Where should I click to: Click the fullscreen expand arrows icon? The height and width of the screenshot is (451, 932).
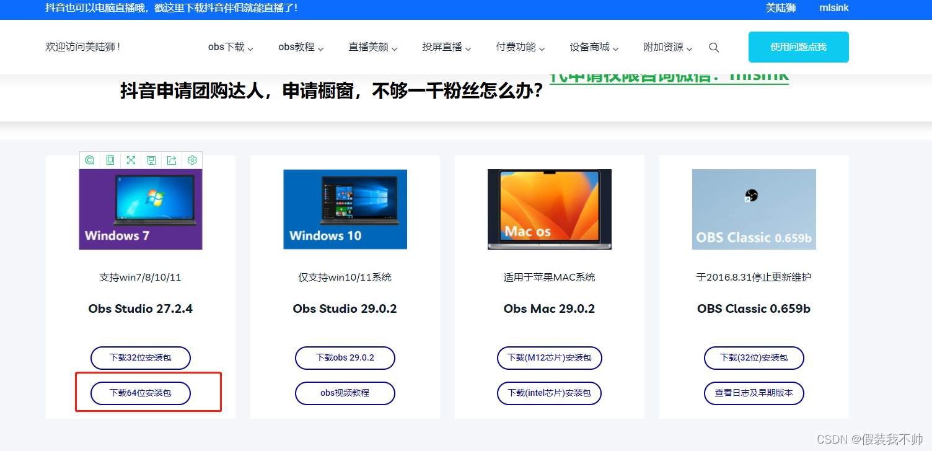[131, 160]
